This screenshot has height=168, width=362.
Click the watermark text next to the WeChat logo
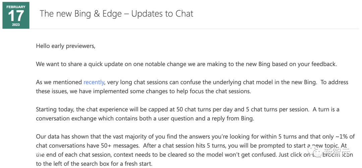tap(337, 152)
